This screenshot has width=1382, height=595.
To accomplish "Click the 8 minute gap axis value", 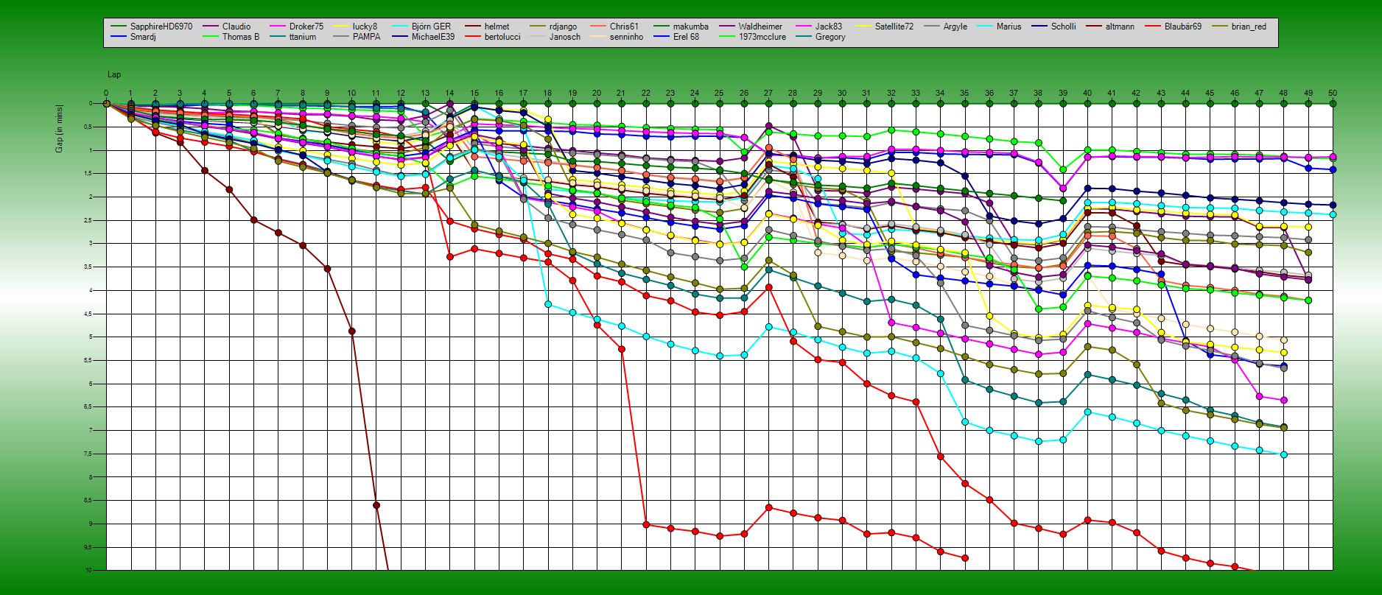I will tap(90, 476).
